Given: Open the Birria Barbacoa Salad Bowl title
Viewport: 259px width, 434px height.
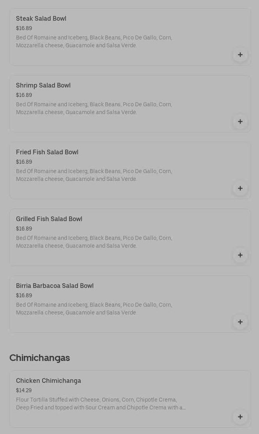Looking at the screenshot, I should point(55,286).
